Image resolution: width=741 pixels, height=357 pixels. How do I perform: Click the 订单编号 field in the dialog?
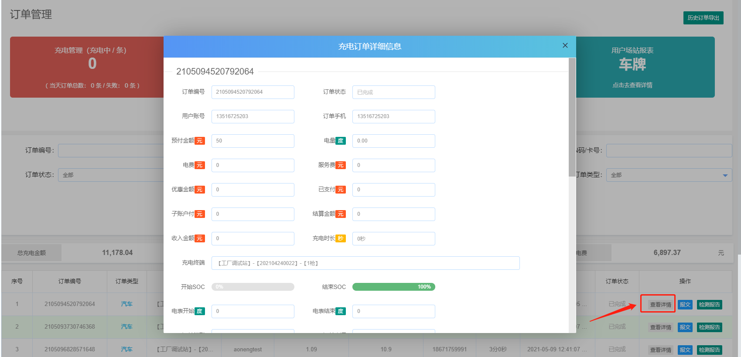[x=253, y=92]
